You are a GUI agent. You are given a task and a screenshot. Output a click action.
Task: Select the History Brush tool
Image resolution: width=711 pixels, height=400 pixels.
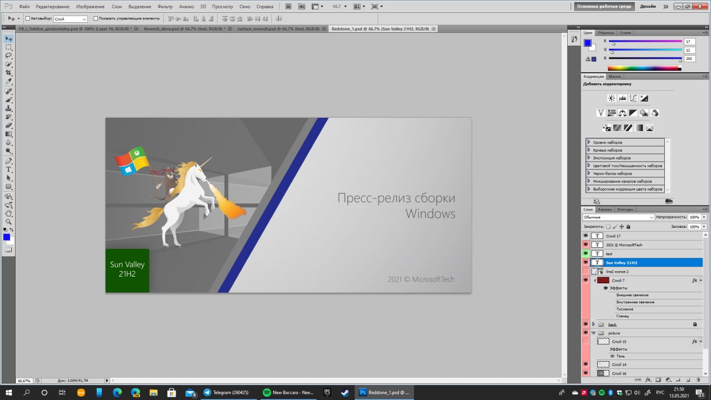click(x=8, y=117)
